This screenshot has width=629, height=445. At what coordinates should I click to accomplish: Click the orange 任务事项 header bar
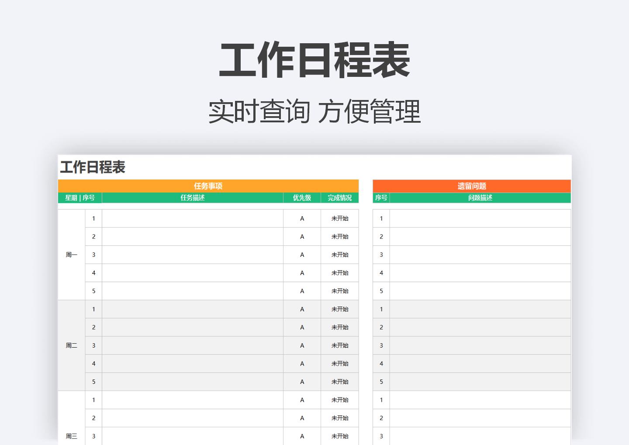[208, 186]
